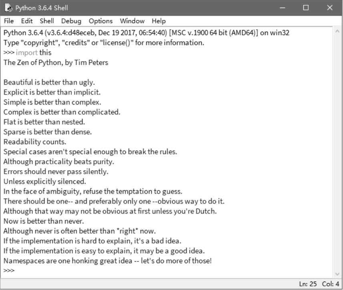Viewport: 343px width, 290px height.
Task: Click the vertical scrollbar track
Action: (x=338, y=152)
